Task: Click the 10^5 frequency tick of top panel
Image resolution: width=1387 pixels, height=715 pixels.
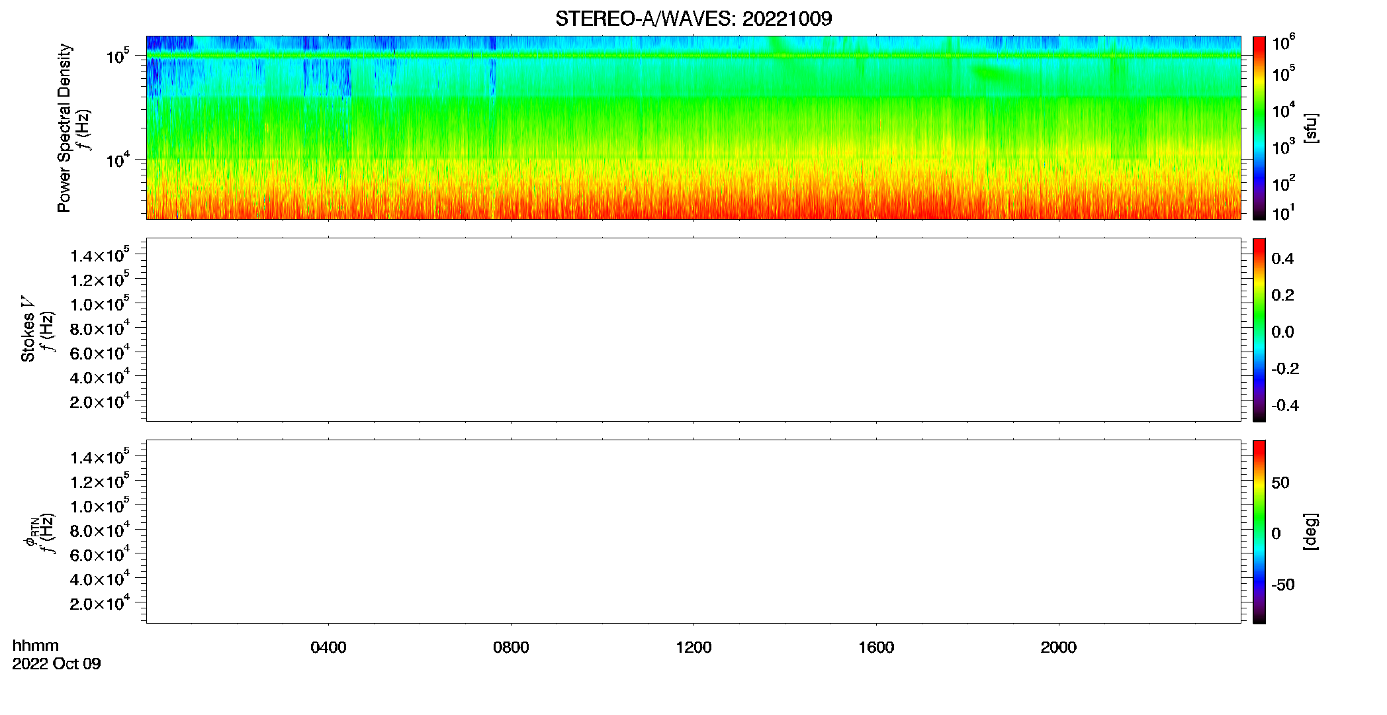Action: click(x=118, y=56)
